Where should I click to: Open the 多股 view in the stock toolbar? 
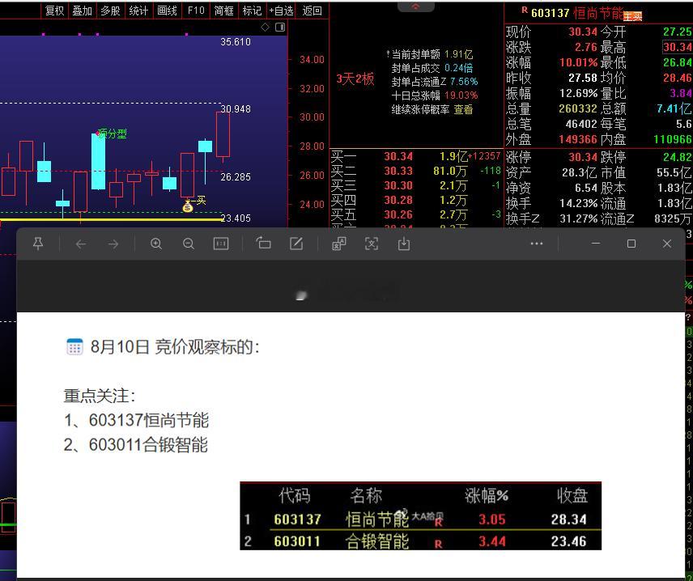click(x=110, y=11)
